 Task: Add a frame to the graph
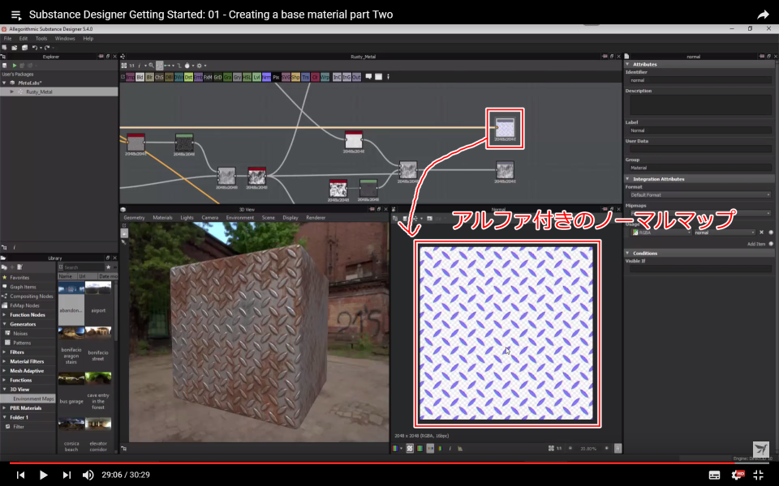pos(378,77)
